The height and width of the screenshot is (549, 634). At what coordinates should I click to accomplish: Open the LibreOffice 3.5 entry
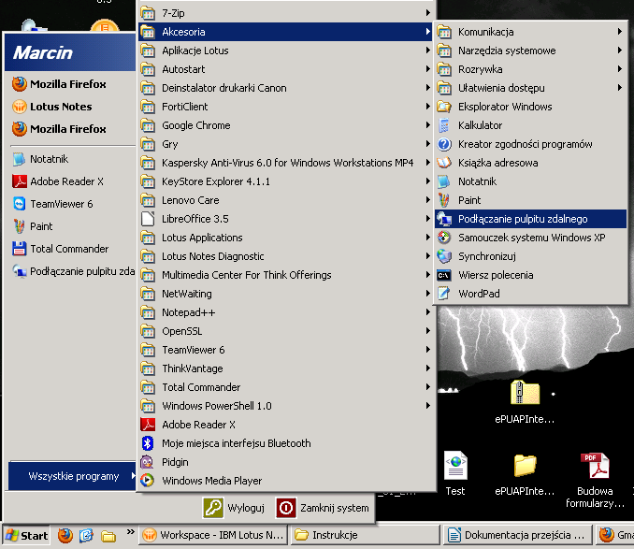click(285, 219)
